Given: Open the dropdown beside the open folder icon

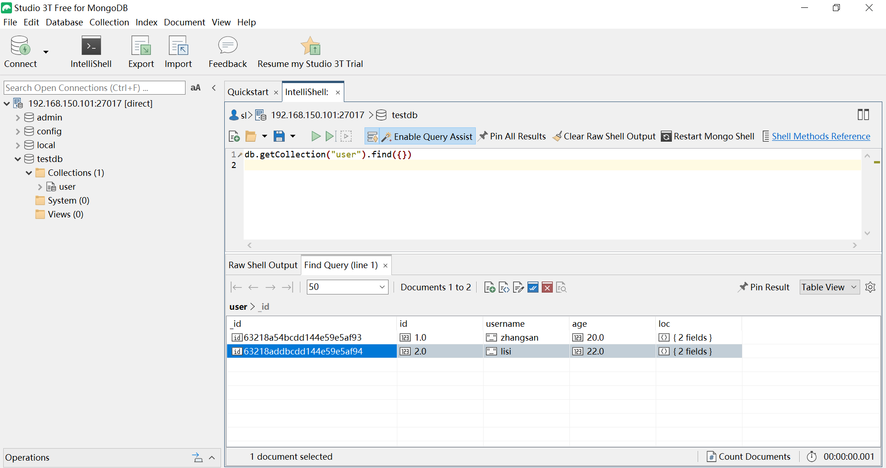Looking at the screenshot, I should (264, 136).
